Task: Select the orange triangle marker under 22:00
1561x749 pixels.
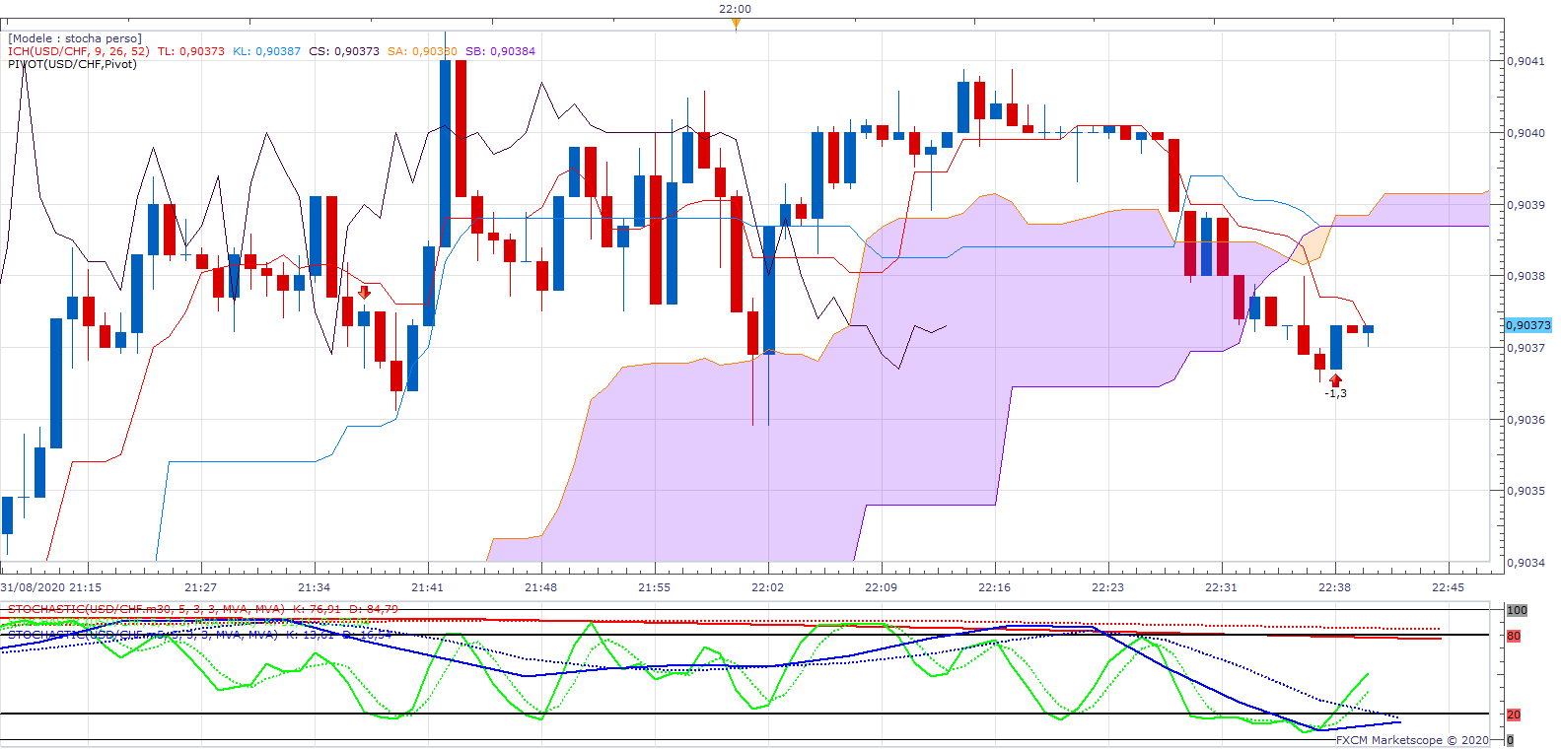Action: (x=736, y=24)
